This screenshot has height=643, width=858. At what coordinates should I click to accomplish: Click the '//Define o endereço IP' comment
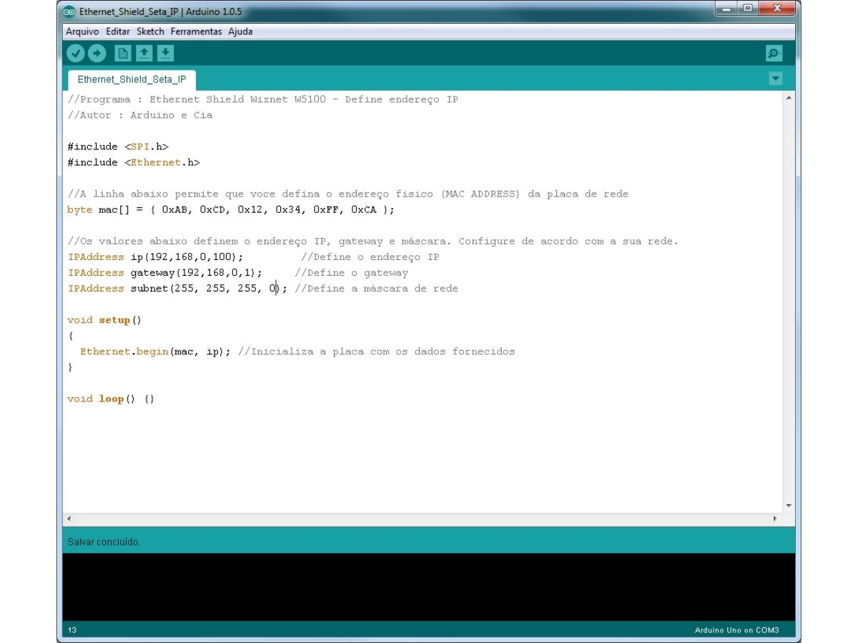click(x=370, y=257)
